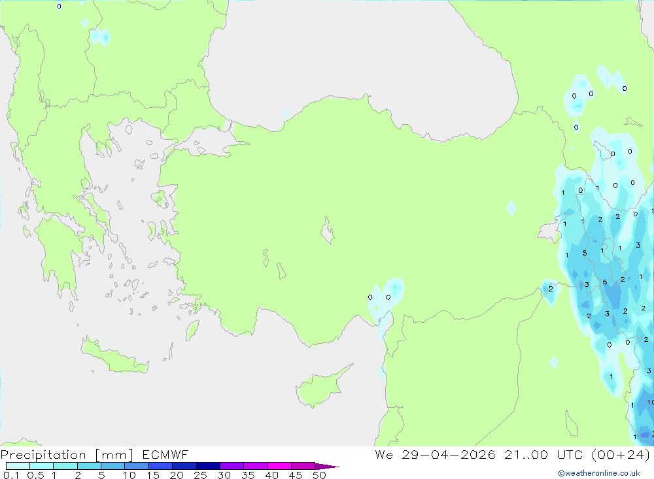Image resolution: width=654 pixels, height=479 pixels.
Task: Click the 0.1–0.5 mm lightest cyan legend swatch
Action: click(18, 466)
